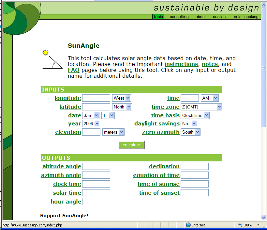Focus the latitude input field

[96, 107]
